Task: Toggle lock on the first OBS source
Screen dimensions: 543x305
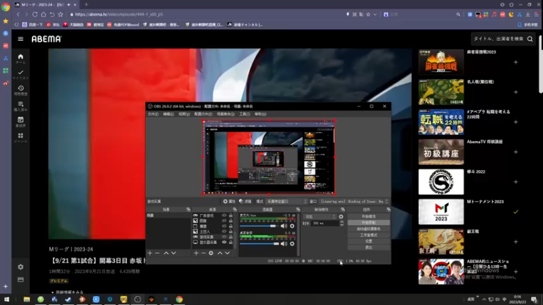Action: pos(231,216)
